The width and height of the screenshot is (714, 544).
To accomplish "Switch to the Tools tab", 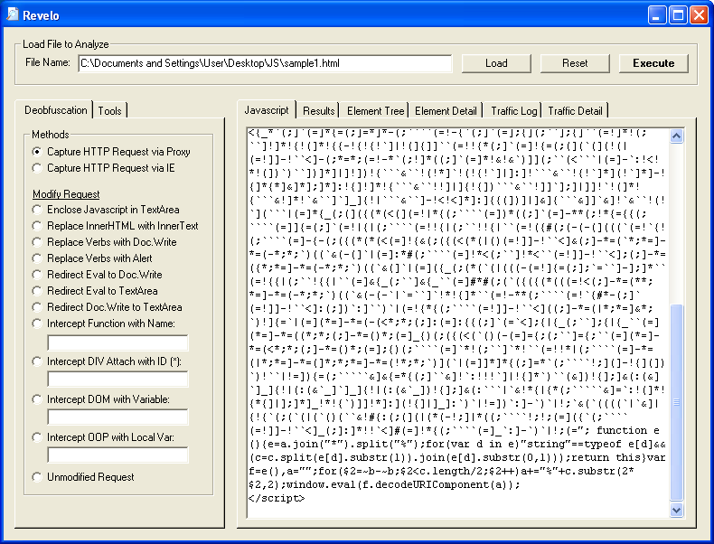I will [110, 110].
